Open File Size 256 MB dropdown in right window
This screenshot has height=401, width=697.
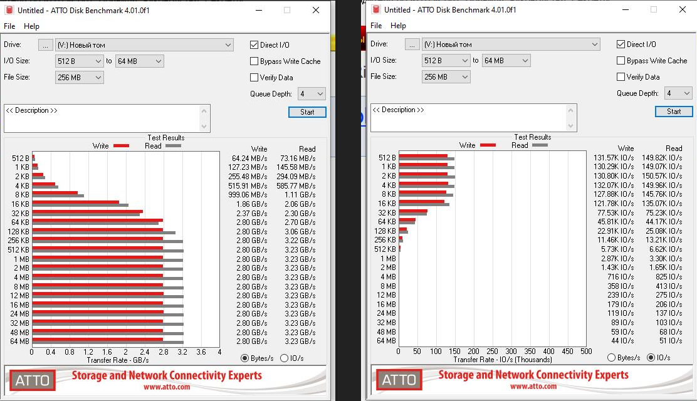446,77
